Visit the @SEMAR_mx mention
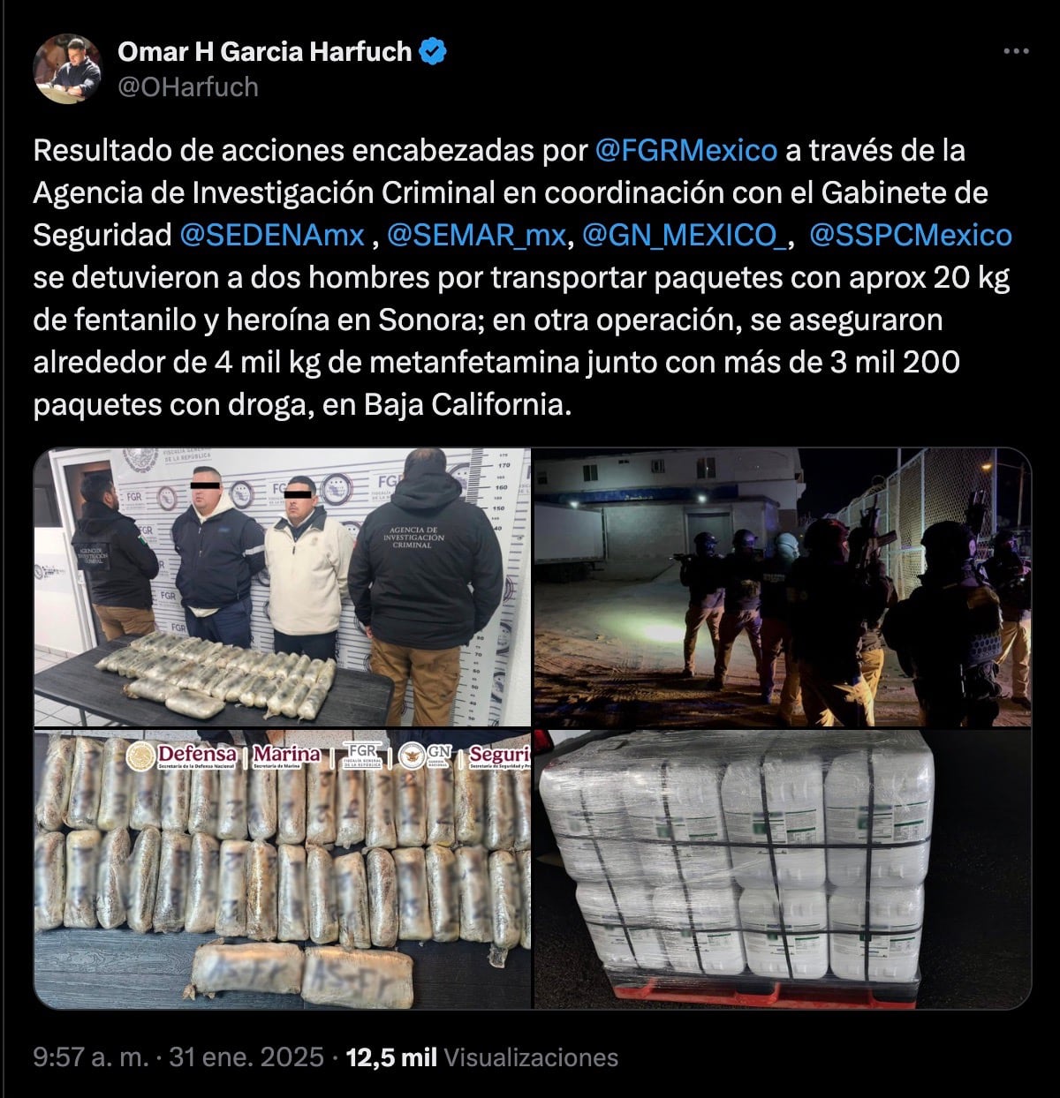Viewport: 1060px width, 1098px height. [x=476, y=235]
